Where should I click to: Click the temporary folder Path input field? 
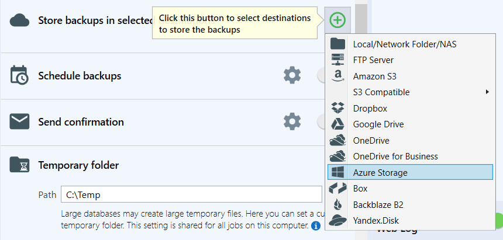[191, 194]
